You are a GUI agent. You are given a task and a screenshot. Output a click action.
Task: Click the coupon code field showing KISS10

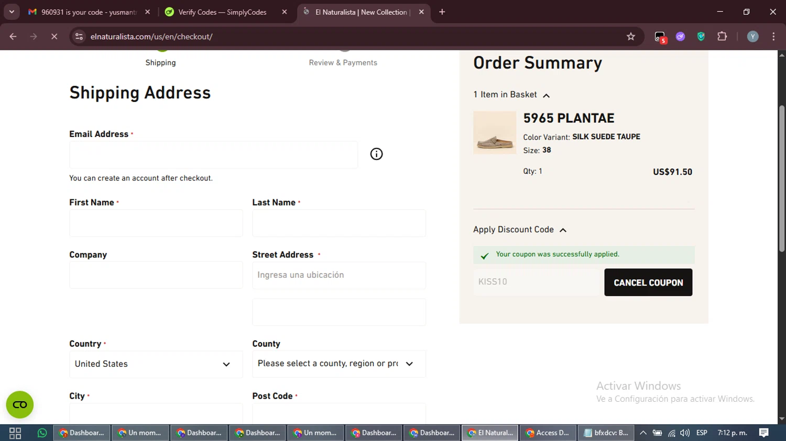coord(537,282)
